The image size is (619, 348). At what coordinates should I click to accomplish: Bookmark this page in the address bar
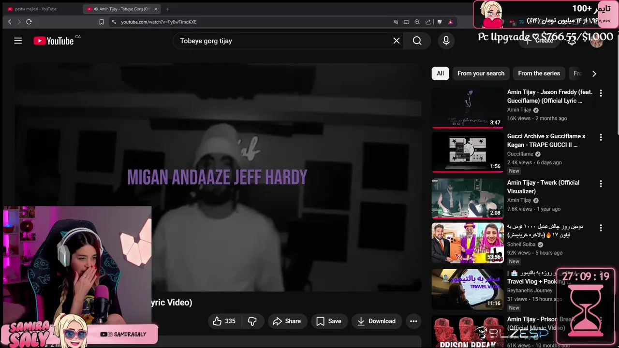[101, 22]
